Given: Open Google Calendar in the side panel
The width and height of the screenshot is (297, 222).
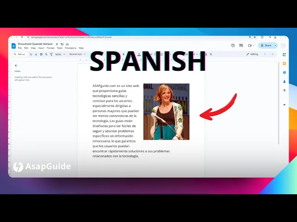Looking at the screenshot, I should [284, 55].
